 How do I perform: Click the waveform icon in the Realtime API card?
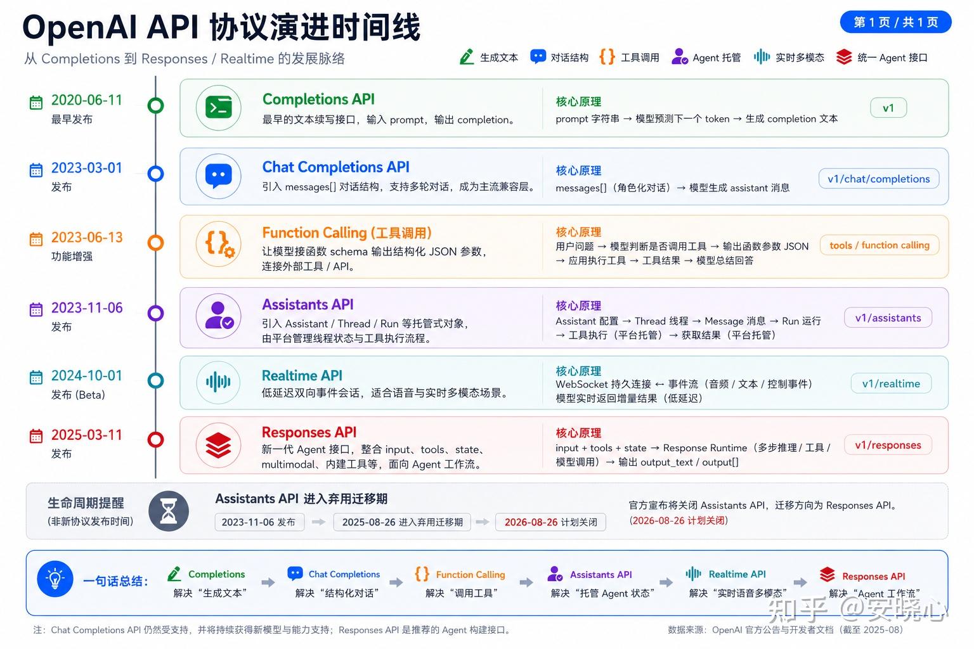click(218, 382)
